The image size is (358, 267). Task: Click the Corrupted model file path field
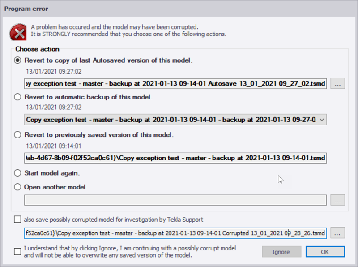[x=175, y=233]
